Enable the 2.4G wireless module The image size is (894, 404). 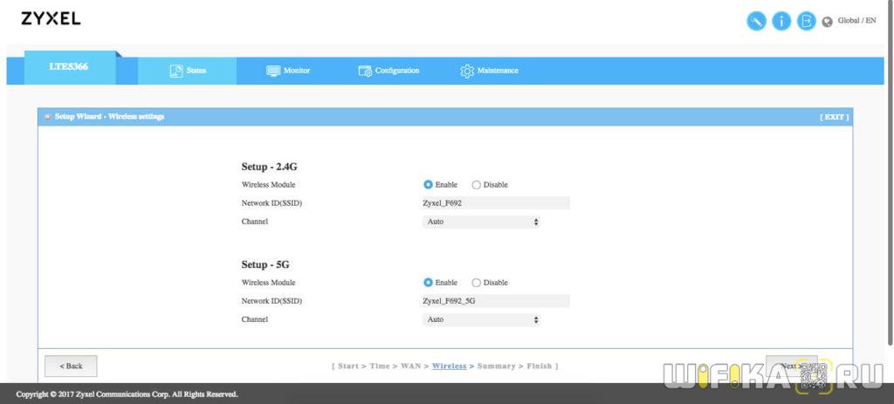(428, 185)
